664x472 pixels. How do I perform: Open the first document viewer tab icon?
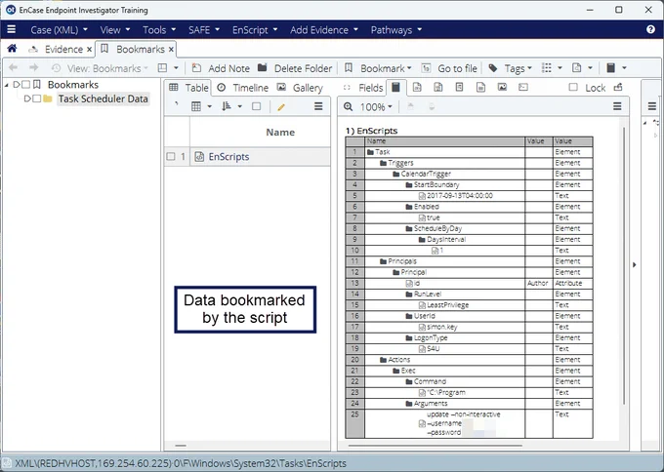(x=417, y=87)
